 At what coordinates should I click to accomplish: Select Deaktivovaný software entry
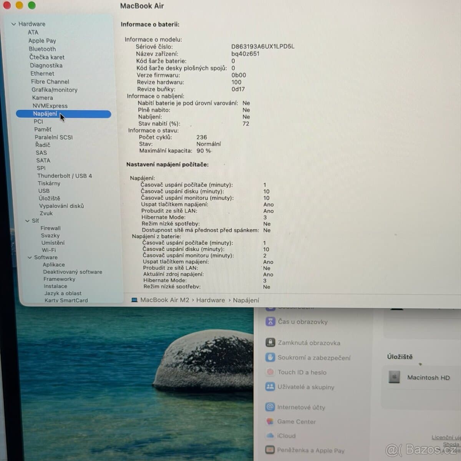(x=73, y=272)
